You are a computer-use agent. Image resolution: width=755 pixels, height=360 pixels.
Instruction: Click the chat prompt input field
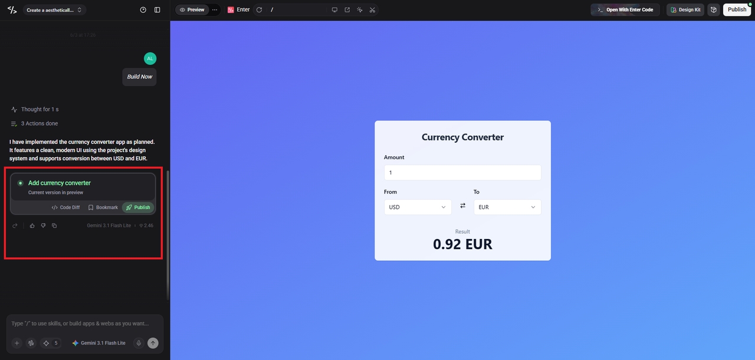pyautogui.click(x=85, y=323)
